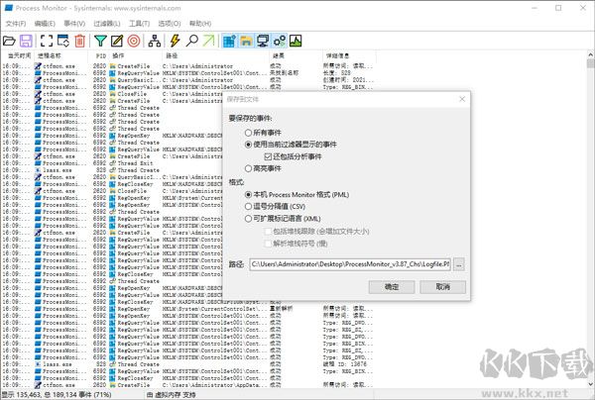Click the Save toolbar icon
This screenshot has height=400, width=595.
click(x=26, y=41)
